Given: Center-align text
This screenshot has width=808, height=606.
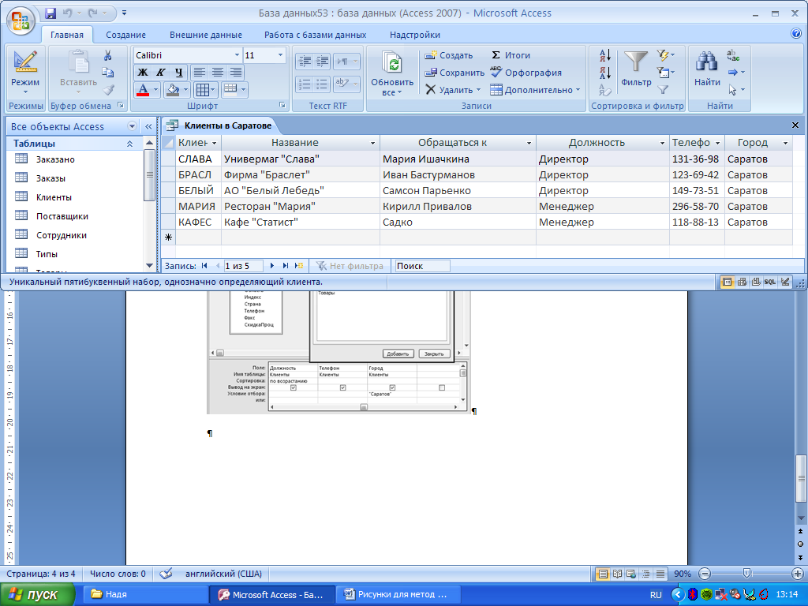Looking at the screenshot, I should coord(218,72).
